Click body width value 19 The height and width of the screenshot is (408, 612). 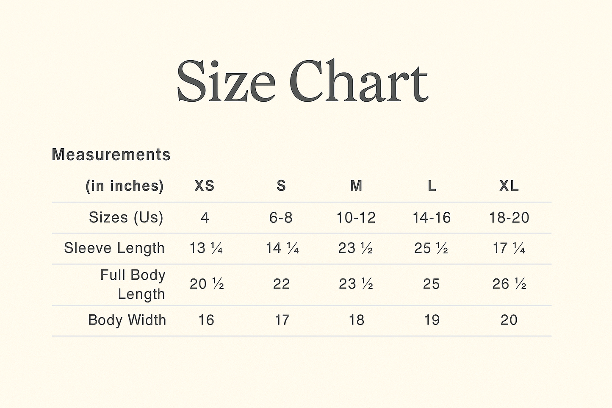(x=432, y=320)
